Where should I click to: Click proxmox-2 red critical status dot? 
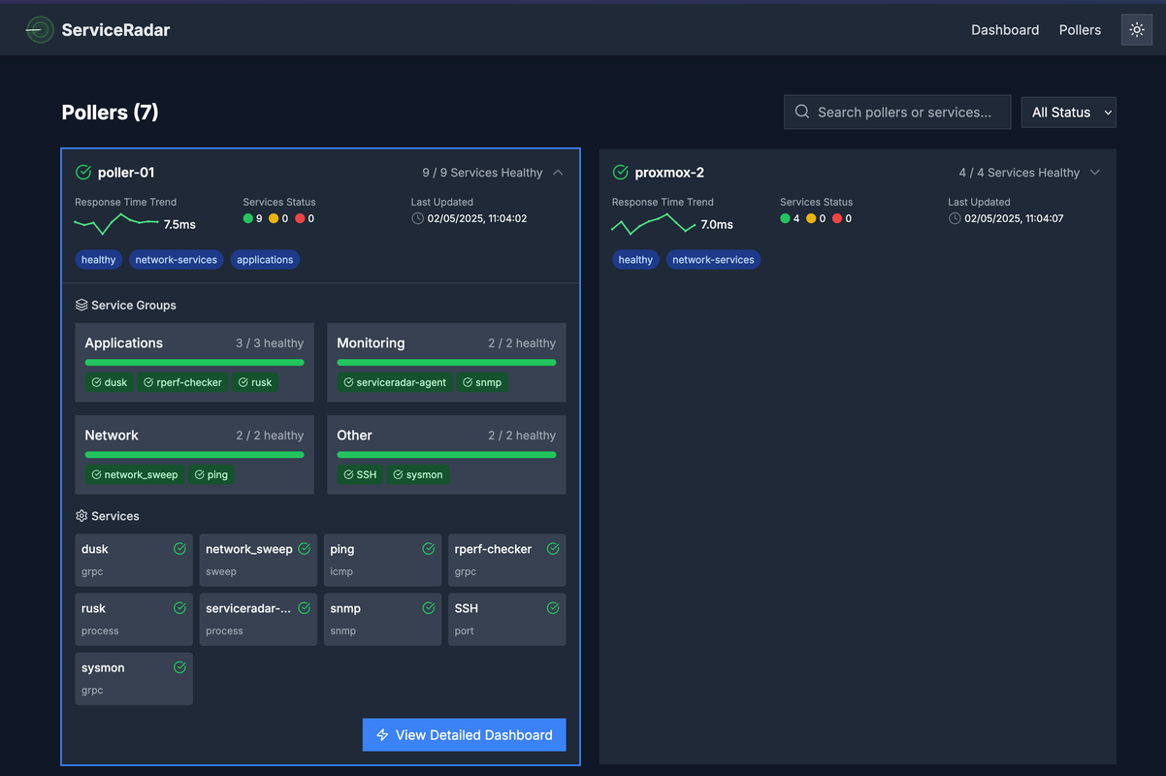[x=837, y=218]
